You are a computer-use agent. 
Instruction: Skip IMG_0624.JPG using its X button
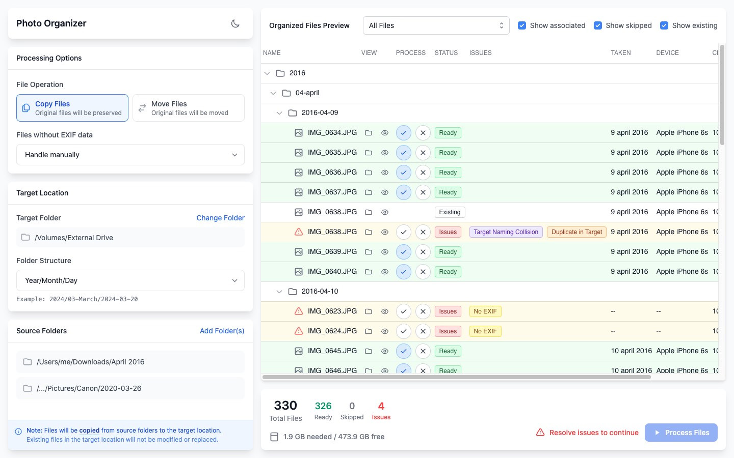[x=423, y=331]
